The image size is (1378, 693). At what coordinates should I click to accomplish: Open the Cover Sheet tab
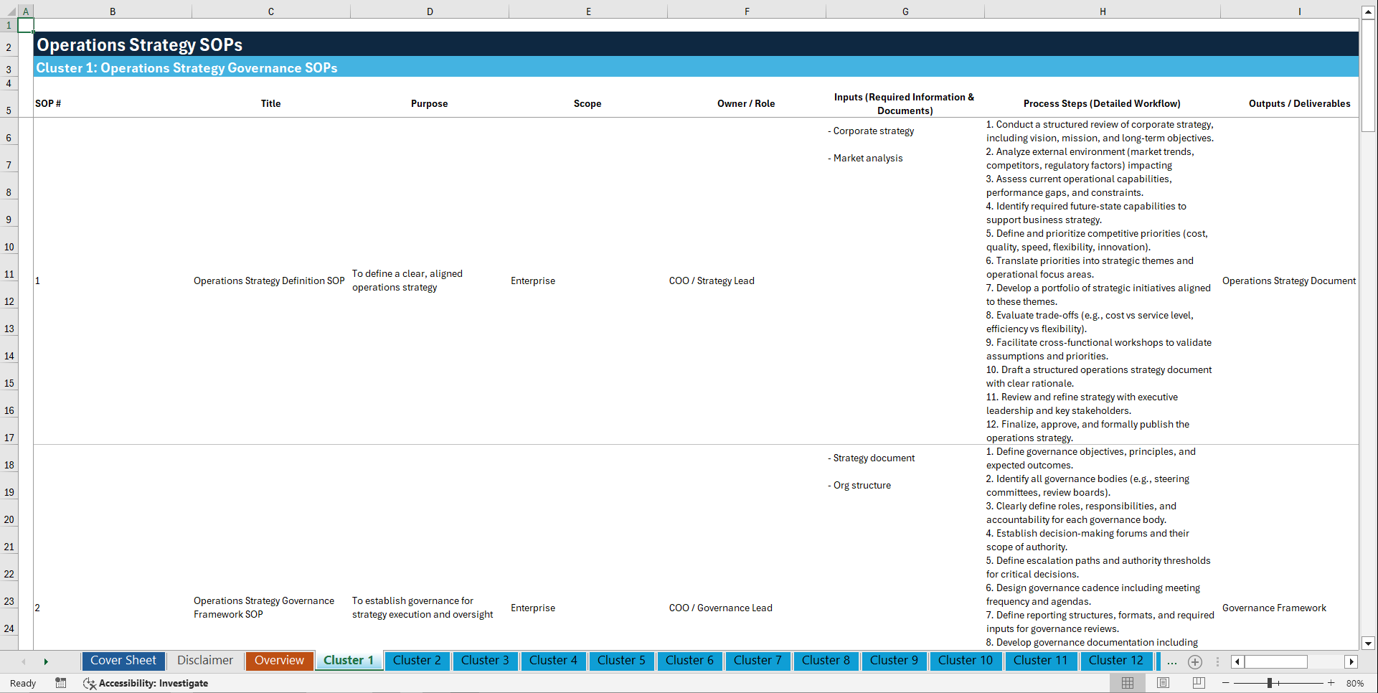(x=123, y=661)
